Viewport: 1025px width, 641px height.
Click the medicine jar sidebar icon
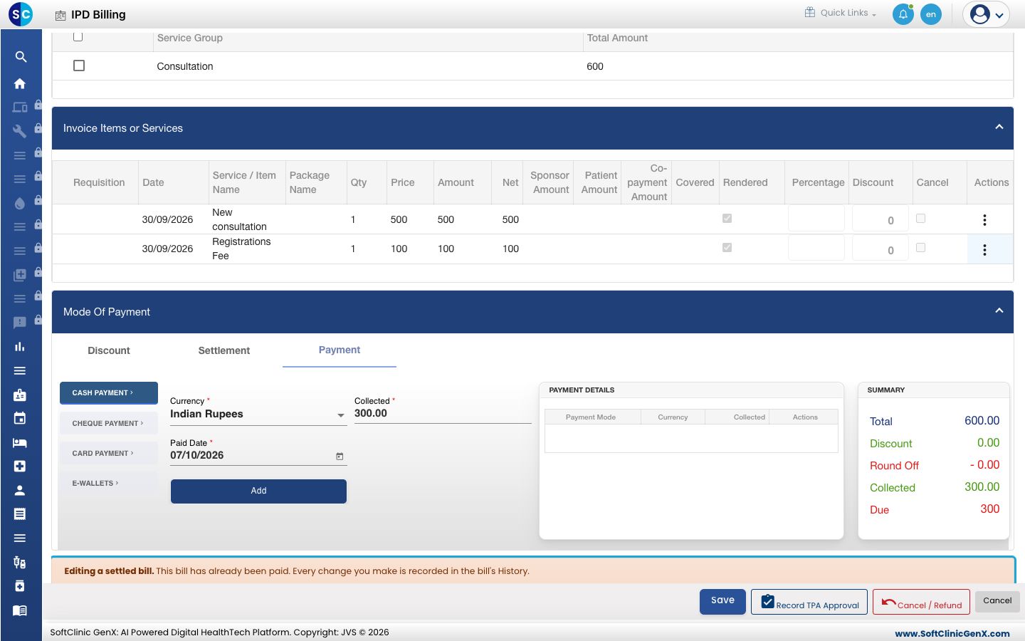pos(20,585)
